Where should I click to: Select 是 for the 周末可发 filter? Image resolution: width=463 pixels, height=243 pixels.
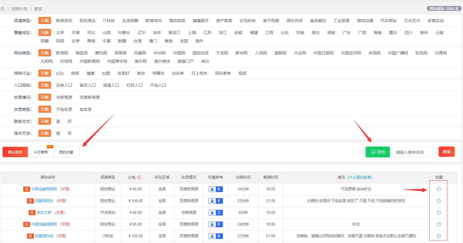(x=58, y=133)
